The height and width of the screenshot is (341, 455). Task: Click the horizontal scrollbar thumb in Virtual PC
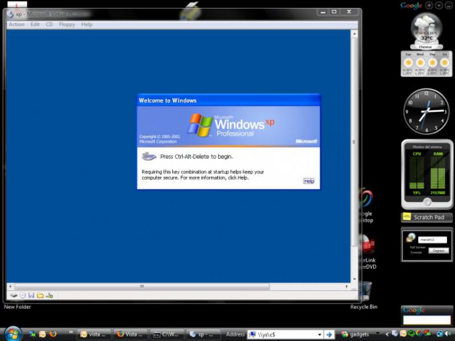[x=142, y=286]
